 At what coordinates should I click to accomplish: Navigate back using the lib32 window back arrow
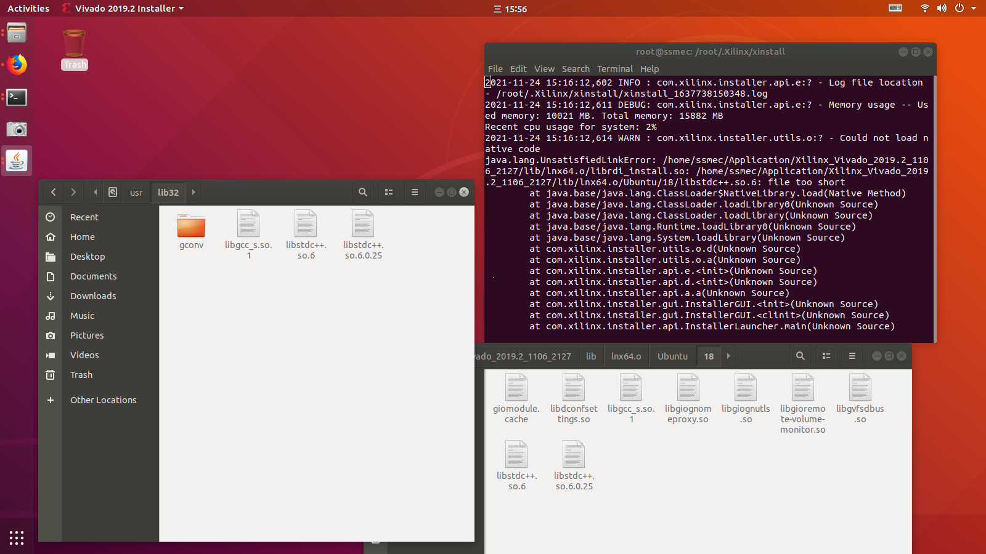(x=53, y=192)
